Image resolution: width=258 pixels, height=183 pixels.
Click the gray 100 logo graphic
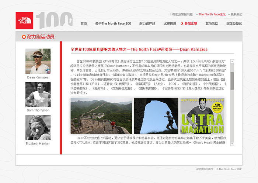coord(54,20)
